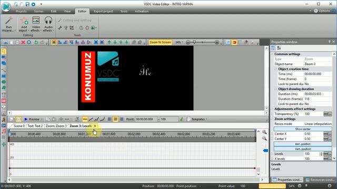Image resolution: width=337 pixels, height=189 pixels.
Task: Pin the Properties window
Action: tap(329, 42)
